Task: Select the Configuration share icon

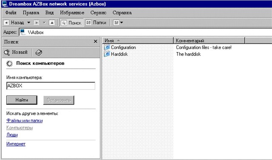Action: tap(107, 47)
